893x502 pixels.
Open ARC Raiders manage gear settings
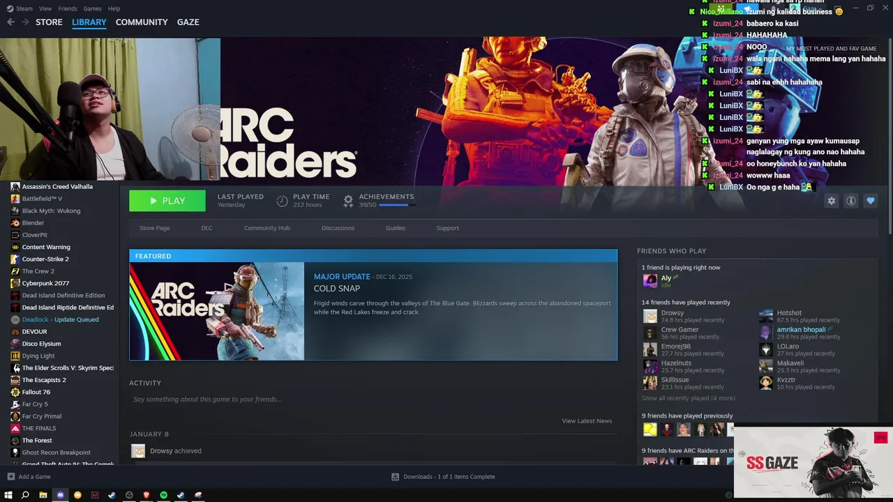832,201
